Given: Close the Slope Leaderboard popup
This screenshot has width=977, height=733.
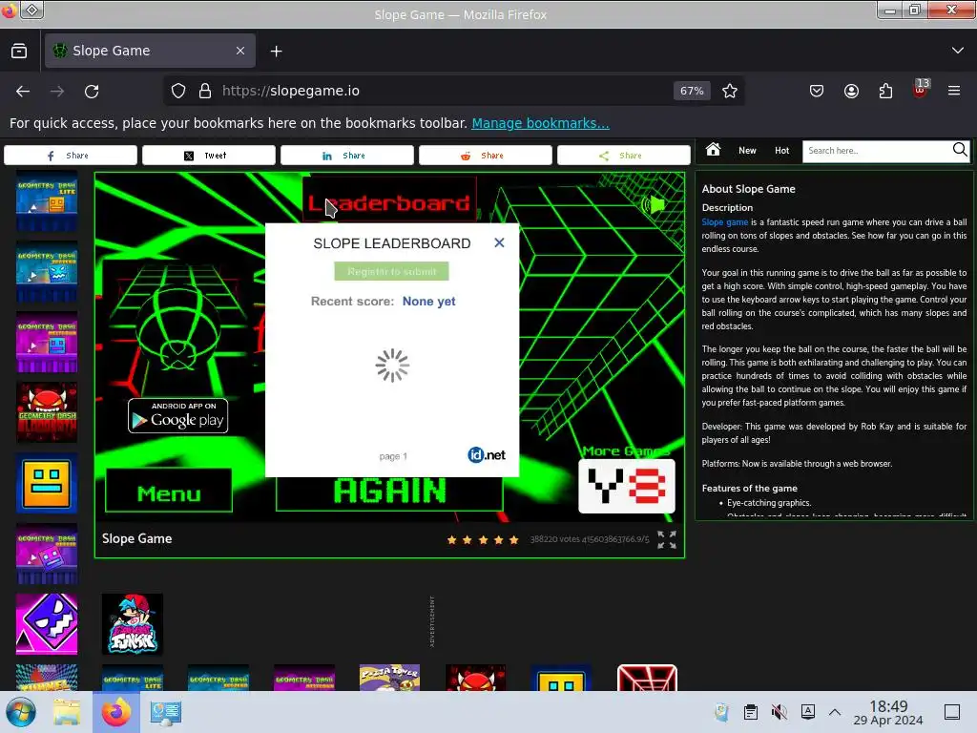Looking at the screenshot, I should point(499,243).
